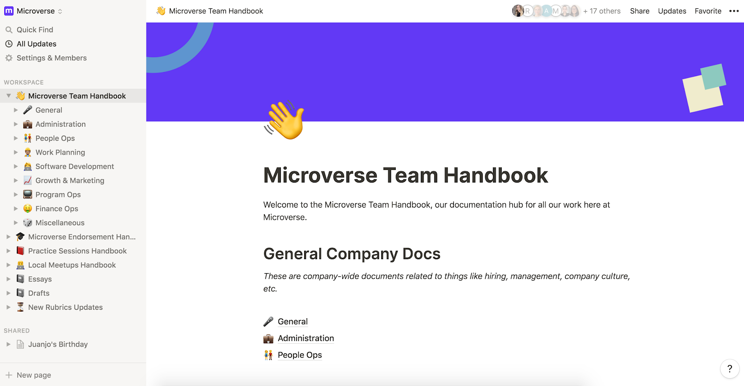Open the Microverse workspace switcher dropdown
The height and width of the screenshot is (386, 744).
tap(33, 11)
